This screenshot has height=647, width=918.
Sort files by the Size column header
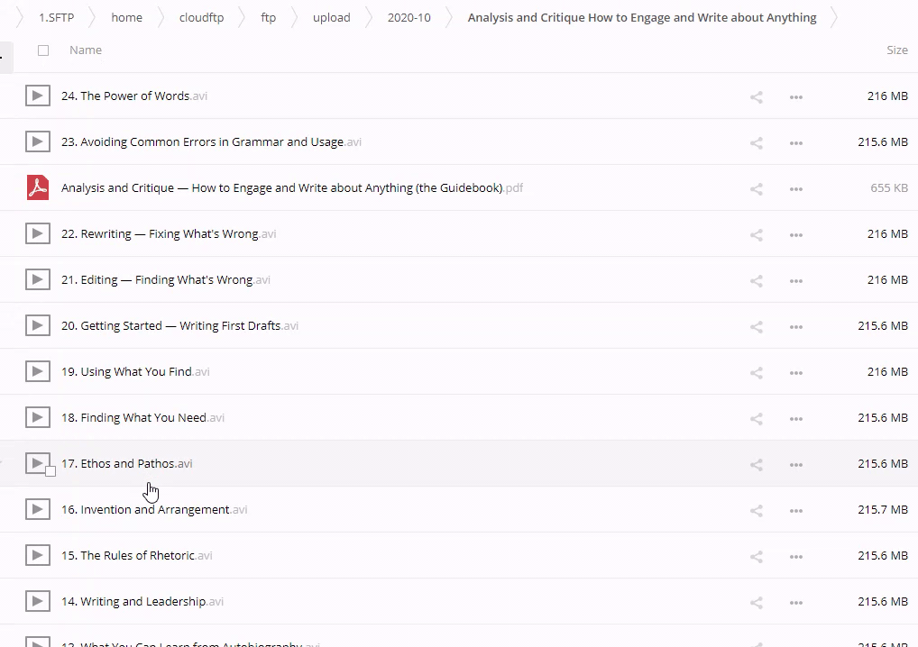tap(896, 50)
